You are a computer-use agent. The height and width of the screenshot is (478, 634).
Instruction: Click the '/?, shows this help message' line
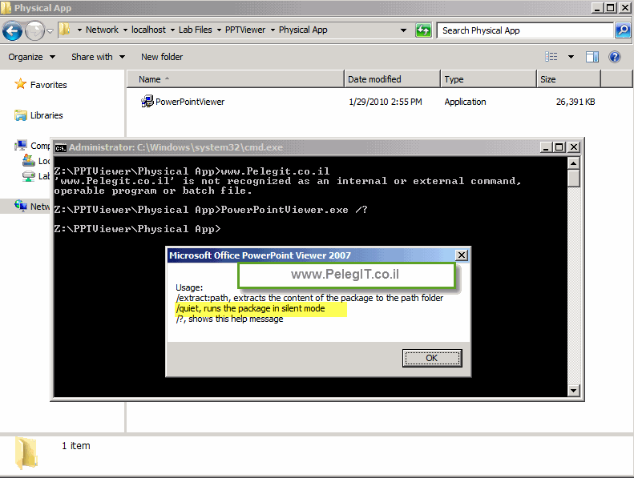(229, 319)
